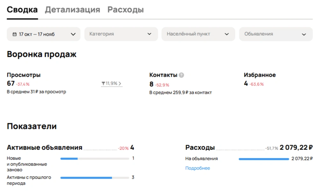This screenshot has height=196, width=326.
Task: Open the Расходы tab
Action: coord(125,10)
